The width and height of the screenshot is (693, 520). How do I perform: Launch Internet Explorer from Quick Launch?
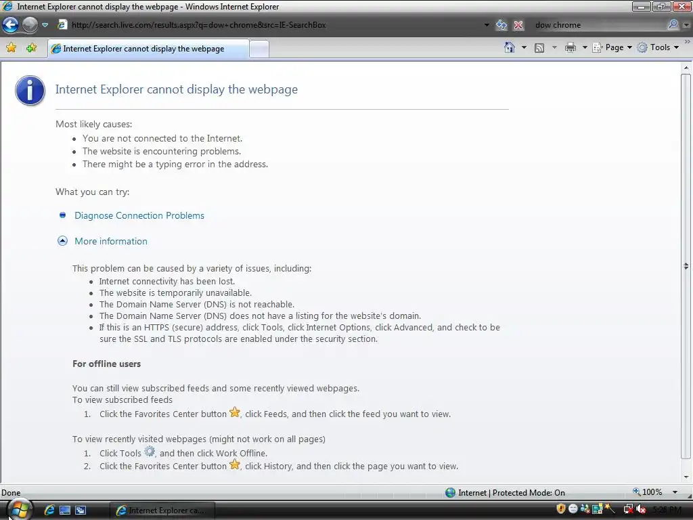click(x=49, y=511)
